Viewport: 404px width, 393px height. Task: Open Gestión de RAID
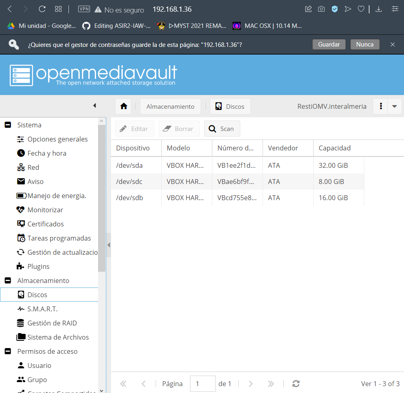click(x=47, y=323)
